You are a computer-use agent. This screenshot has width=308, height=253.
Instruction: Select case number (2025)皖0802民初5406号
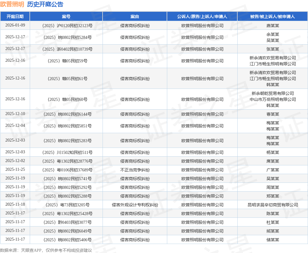(x=66, y=240)
